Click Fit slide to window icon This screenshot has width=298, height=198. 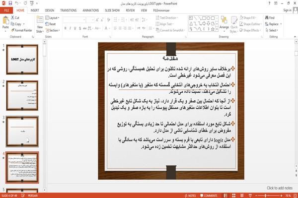point(295,196)
